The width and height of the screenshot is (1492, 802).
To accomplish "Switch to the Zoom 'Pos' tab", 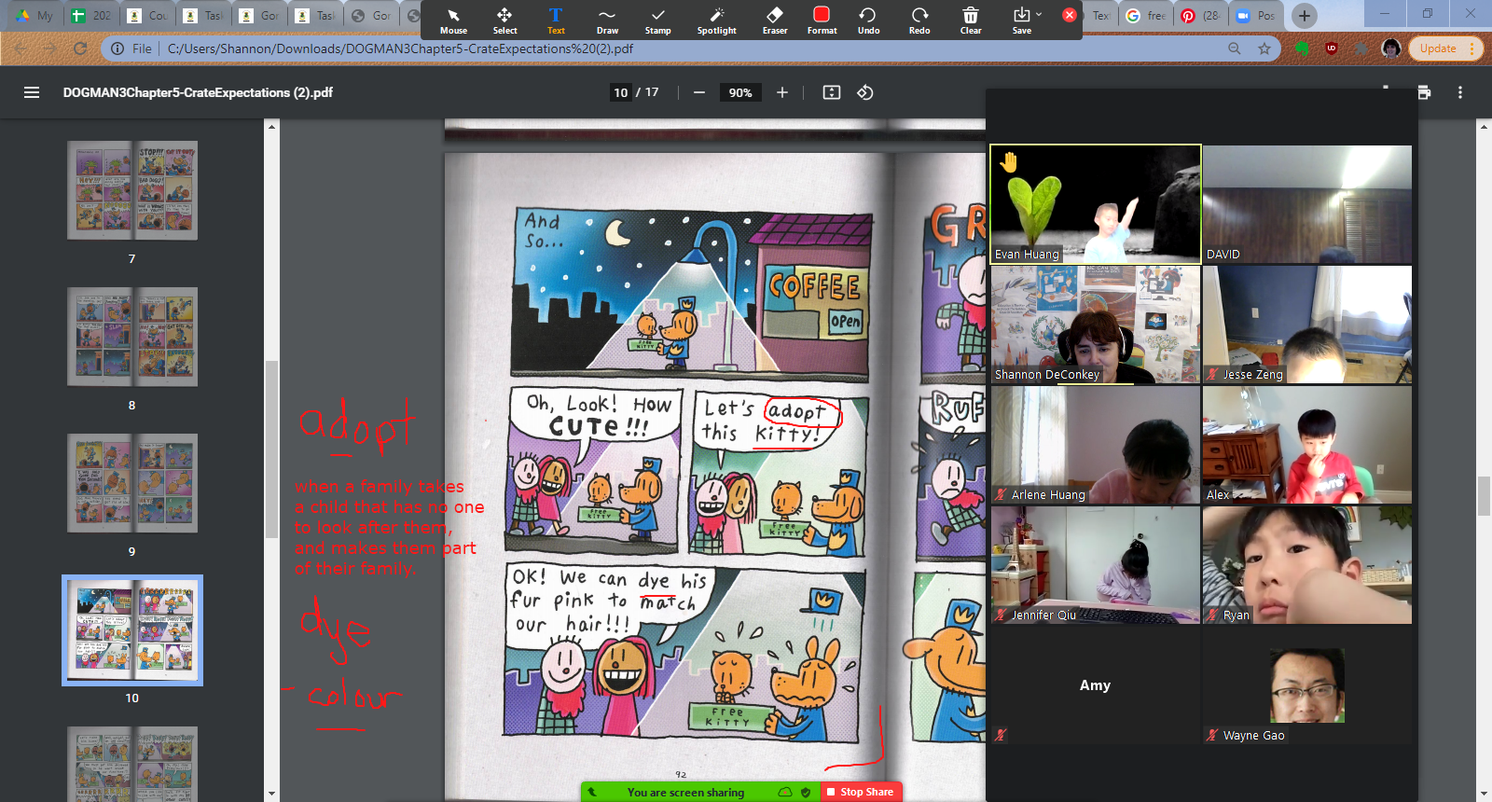I will [1256, 16].
